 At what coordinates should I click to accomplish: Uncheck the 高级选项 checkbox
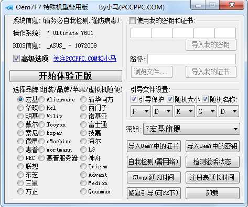(x=16, y=58)
